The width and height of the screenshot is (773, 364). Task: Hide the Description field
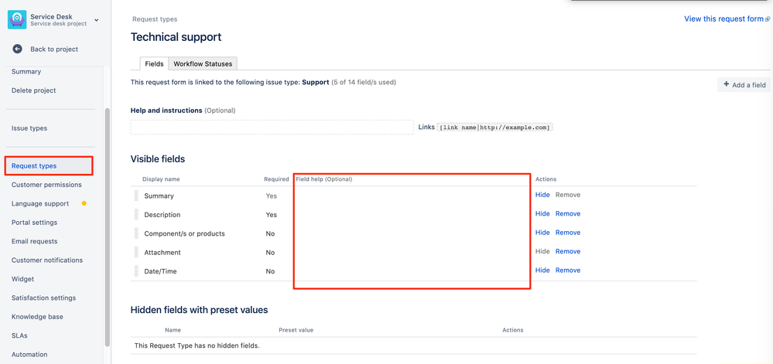542,213
